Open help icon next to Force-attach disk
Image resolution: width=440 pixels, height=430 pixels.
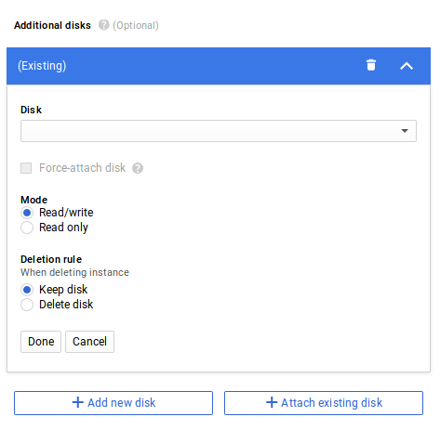click(138, 168)
